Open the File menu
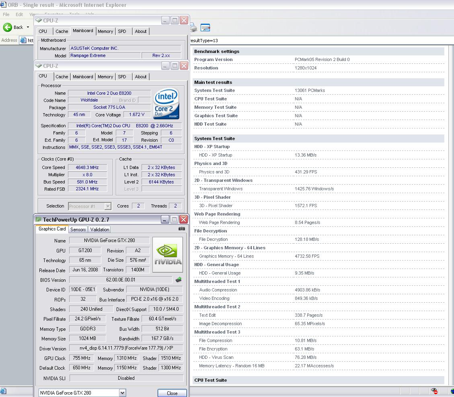Viewport: 454px width, 397px height. (x=6, y=14)
